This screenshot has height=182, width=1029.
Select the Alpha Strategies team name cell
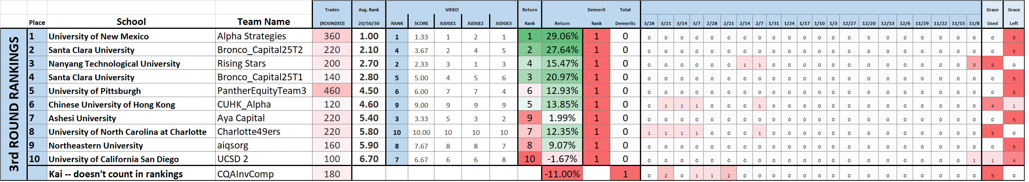pos(252,36)
